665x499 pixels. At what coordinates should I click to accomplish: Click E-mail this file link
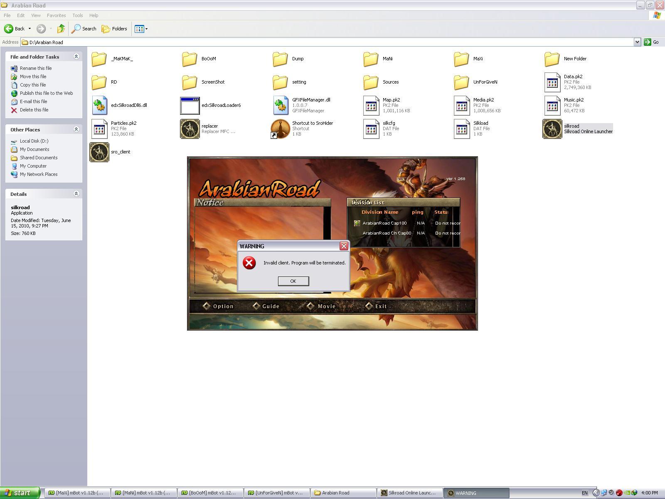point(33,101)
